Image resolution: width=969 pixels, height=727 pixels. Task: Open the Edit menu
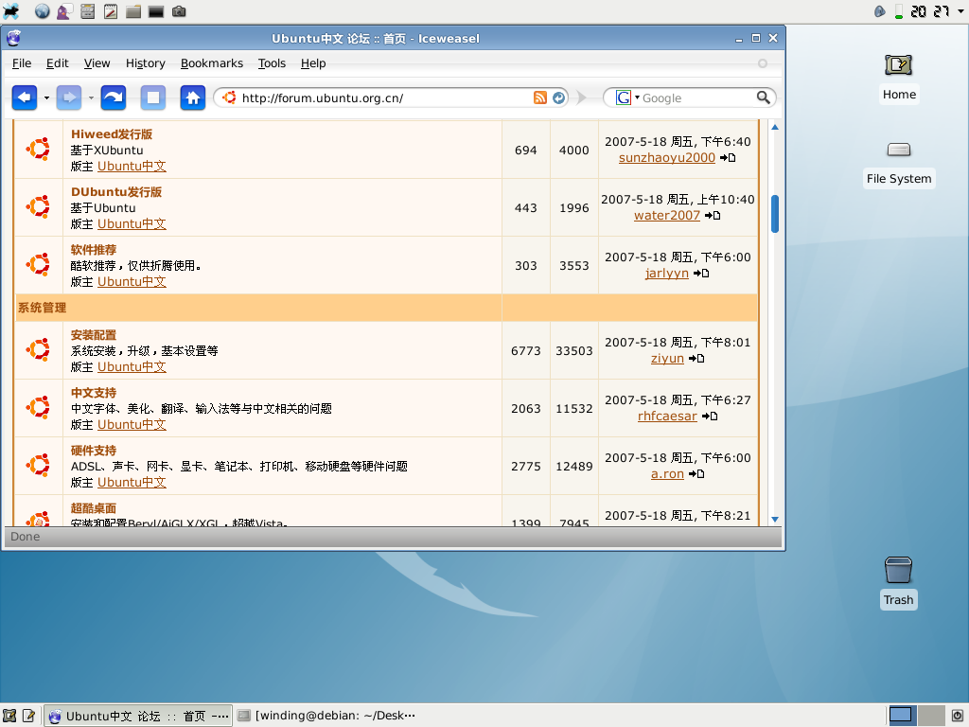pos(58,63)
